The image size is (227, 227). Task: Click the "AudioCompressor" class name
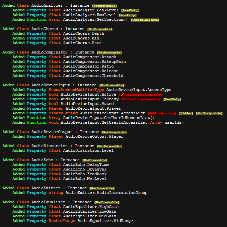50,52
